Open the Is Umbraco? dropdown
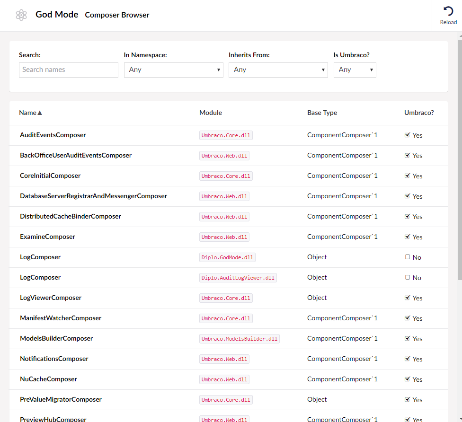Viewport: 462px width, 422px height. click(355, 70)
